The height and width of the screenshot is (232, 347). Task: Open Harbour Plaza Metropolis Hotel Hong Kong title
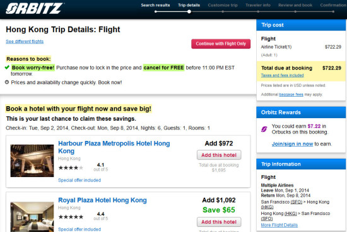114,147
